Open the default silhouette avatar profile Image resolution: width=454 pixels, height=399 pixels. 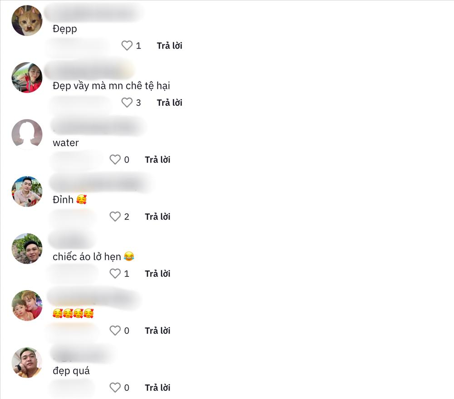pos(27,135)
